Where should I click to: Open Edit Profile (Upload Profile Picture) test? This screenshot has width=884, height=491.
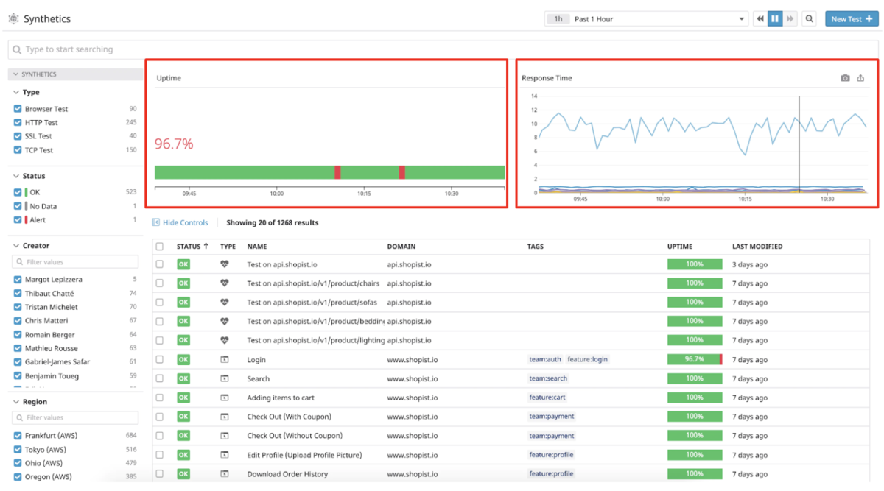[x=305, y=455]
